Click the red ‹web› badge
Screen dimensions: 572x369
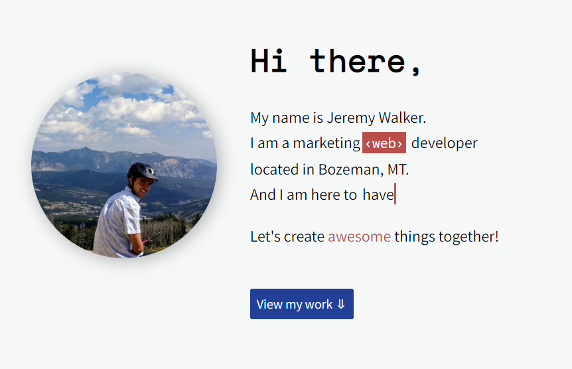pos(384,143)
